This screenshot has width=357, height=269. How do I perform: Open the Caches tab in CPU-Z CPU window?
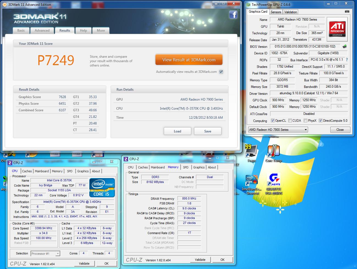(x=27, y=171)
